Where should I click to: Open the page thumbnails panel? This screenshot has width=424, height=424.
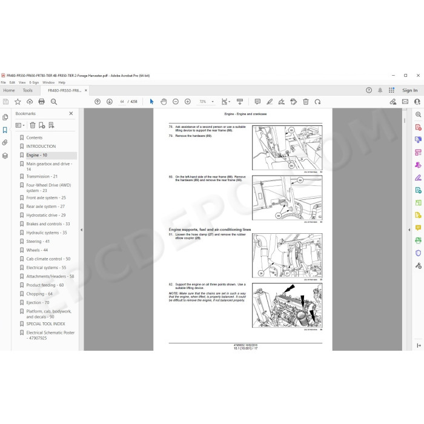pos(5,117)
